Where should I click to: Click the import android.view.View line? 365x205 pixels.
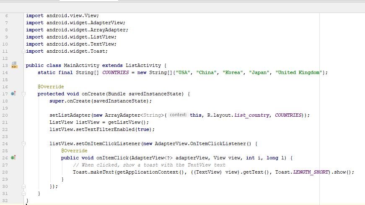tap(62, 15)
